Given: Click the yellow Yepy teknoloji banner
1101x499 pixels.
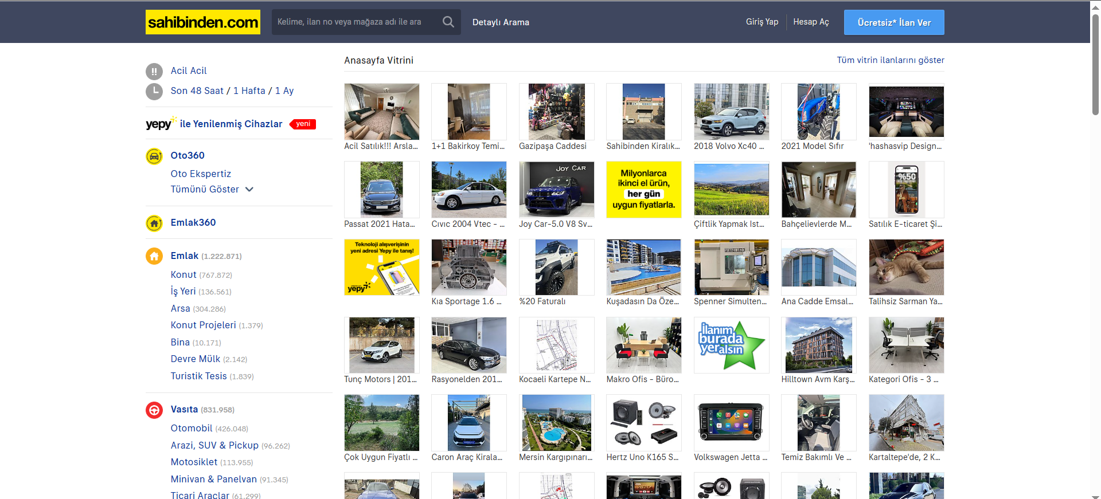Looking at the screenshot, I should pos(382,267).
